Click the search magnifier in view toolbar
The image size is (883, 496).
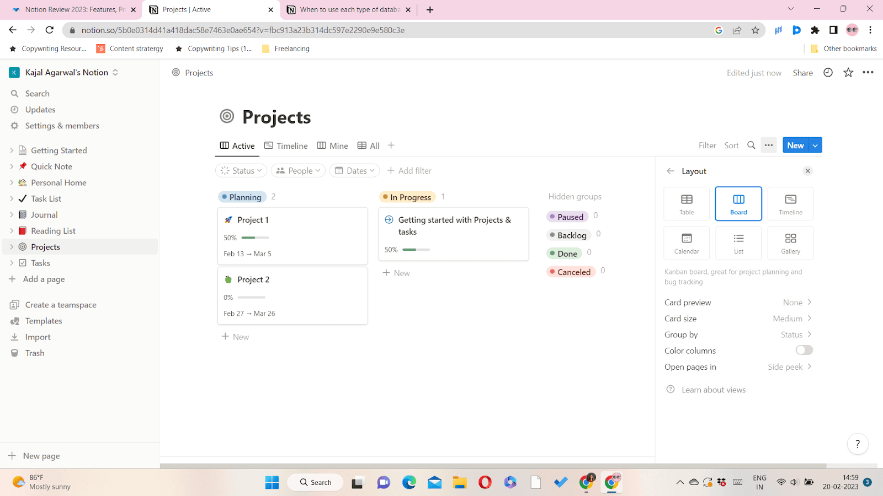(751, 145)
